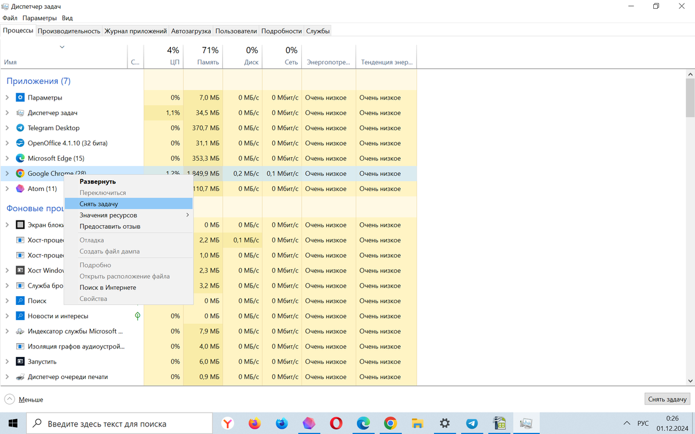Image resolution: width=695 pixels, height=434 pixels.
Task: Open Atom editor from the taskbar
Action: click(309, 424)
